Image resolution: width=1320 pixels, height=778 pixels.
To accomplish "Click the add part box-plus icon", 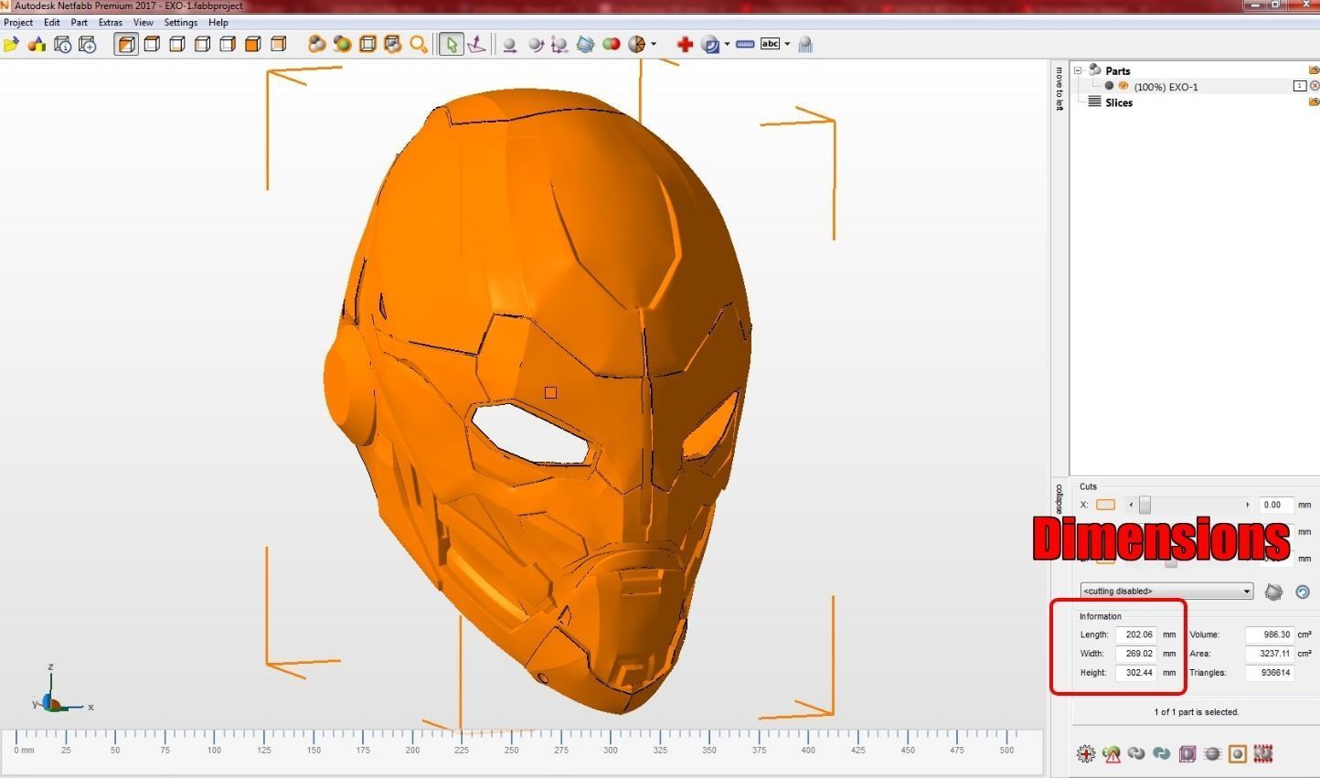I will [88, 44].
